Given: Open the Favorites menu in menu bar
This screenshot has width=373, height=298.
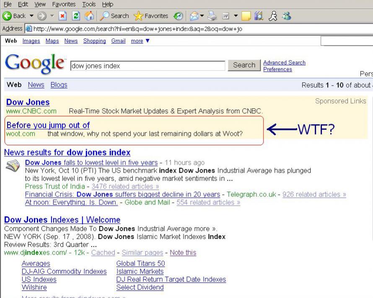Looking at the screenshot, I should click(64, 4).
